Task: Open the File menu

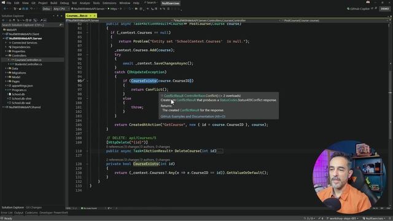Action: pyautogui.click(x=9, y=3)
